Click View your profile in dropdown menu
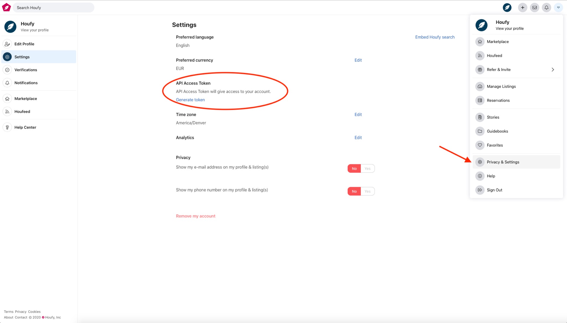 509,29
